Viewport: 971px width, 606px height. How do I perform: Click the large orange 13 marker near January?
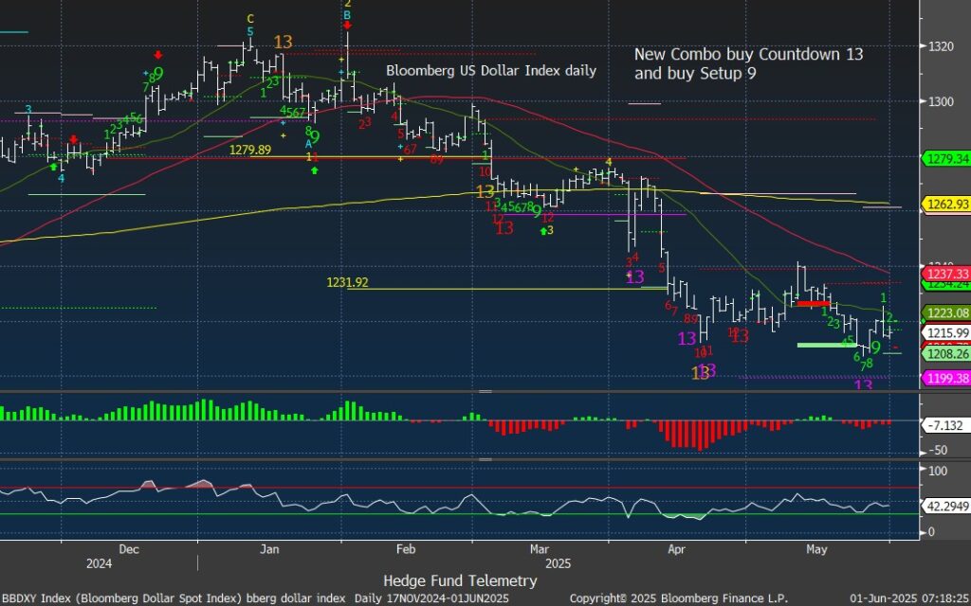coord(283,42)
